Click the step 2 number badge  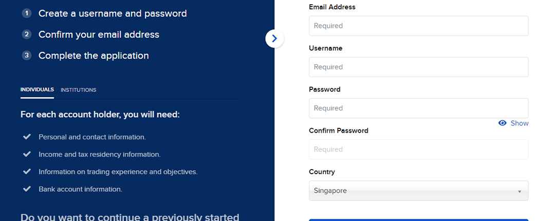[27, 34]
